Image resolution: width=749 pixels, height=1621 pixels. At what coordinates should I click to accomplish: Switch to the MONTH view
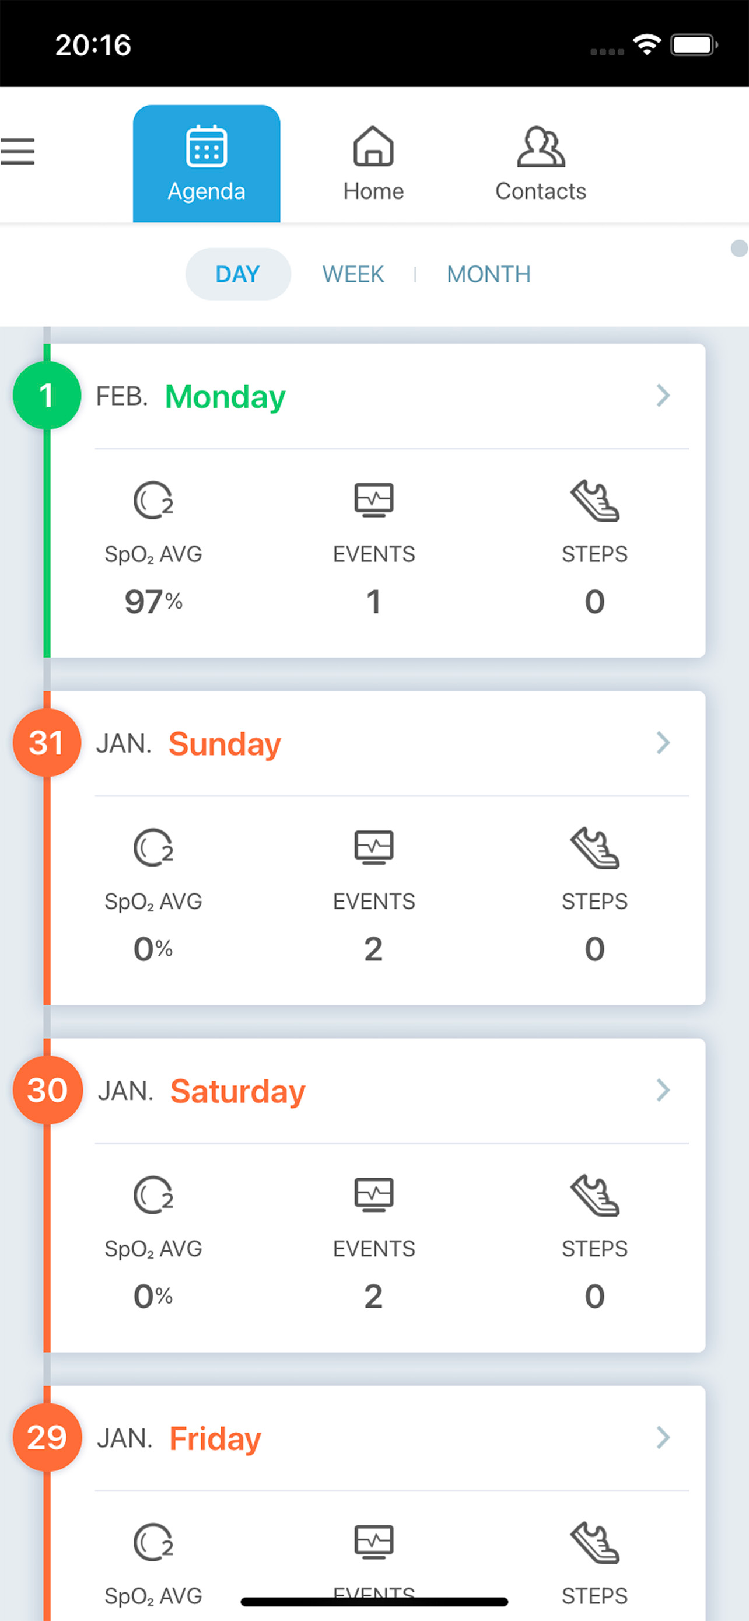(489, 274)
